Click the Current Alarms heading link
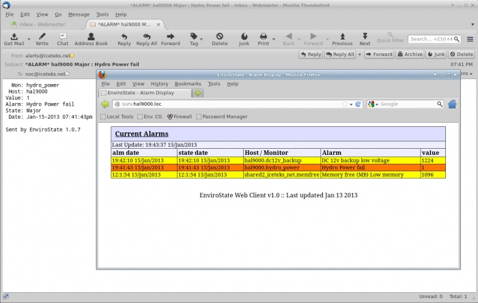 [x=142, y=134]
